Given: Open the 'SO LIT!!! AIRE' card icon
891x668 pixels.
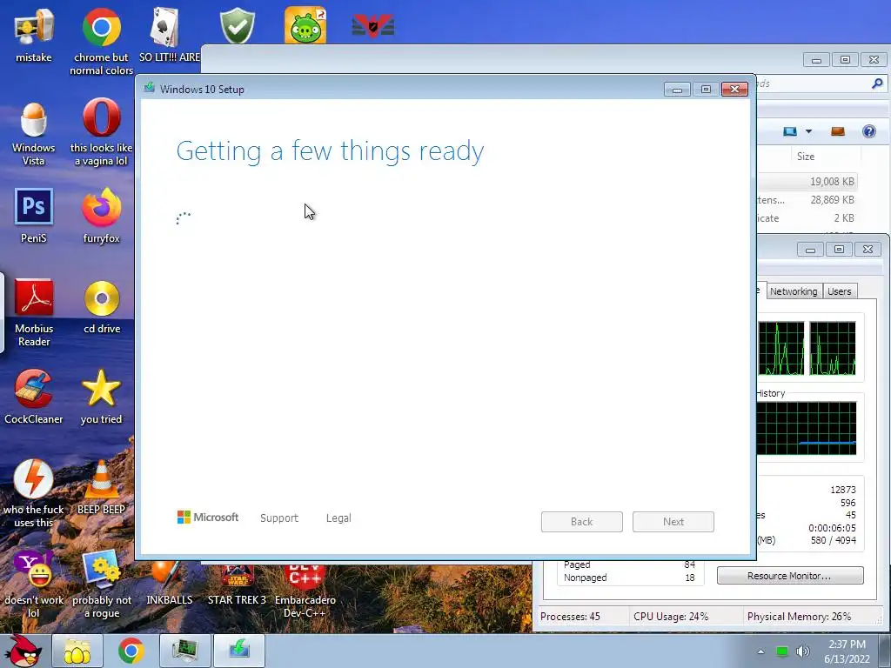Looking at the screenshot, I should [169, 35].
